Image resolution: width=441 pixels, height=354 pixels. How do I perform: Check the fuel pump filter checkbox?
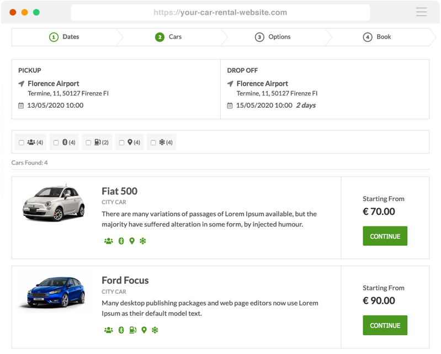pos(88,142)
